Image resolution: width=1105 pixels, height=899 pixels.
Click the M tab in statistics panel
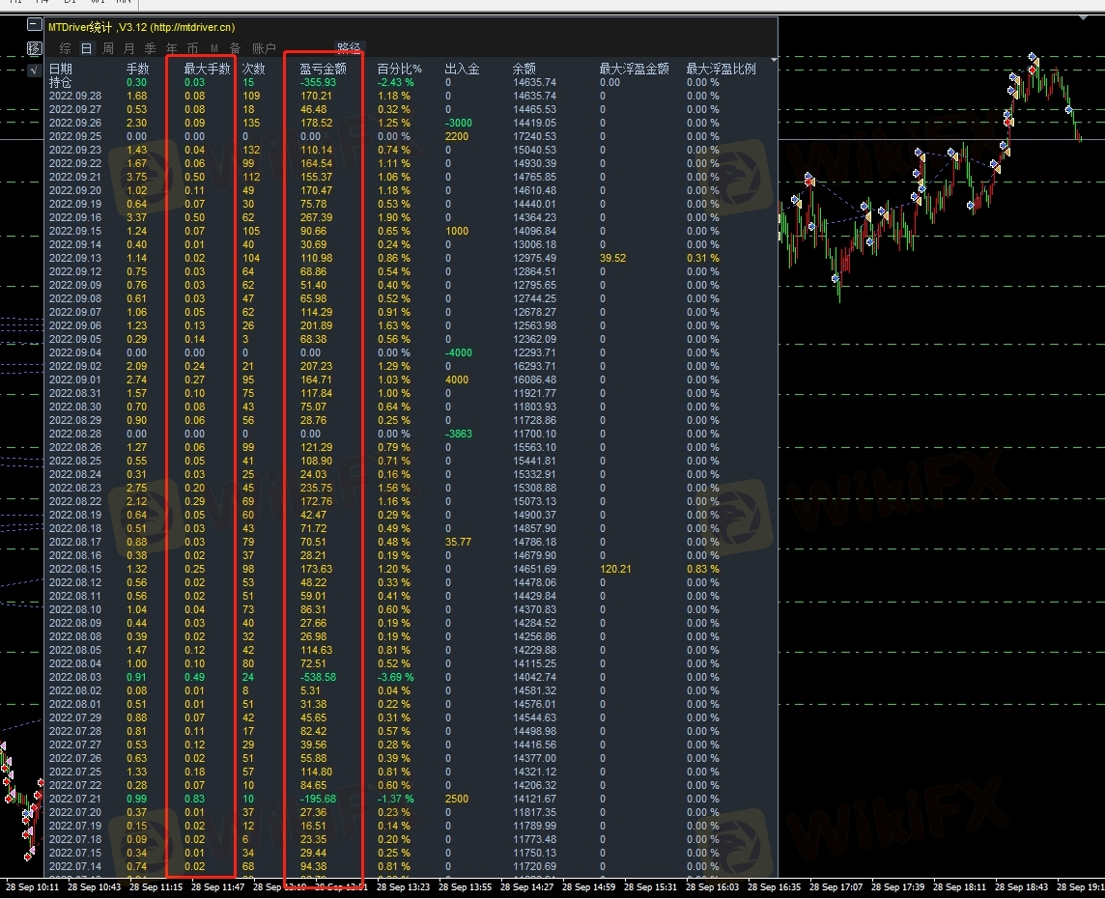click(x=213, y=48)
